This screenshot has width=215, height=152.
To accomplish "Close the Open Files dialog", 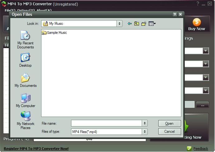I will pos(180,14).
